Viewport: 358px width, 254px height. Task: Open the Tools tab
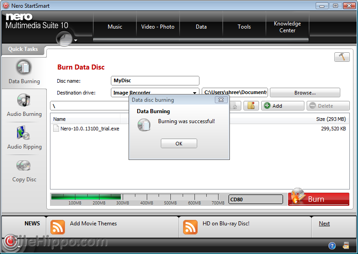[x=244, y=27]
